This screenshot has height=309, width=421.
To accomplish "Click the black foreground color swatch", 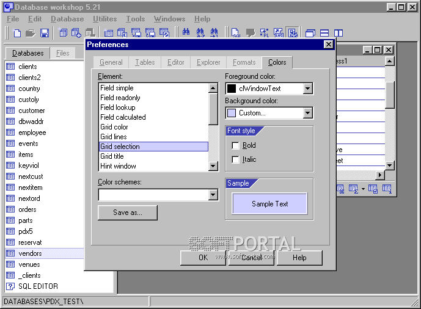I will click(x=231, y=89).
